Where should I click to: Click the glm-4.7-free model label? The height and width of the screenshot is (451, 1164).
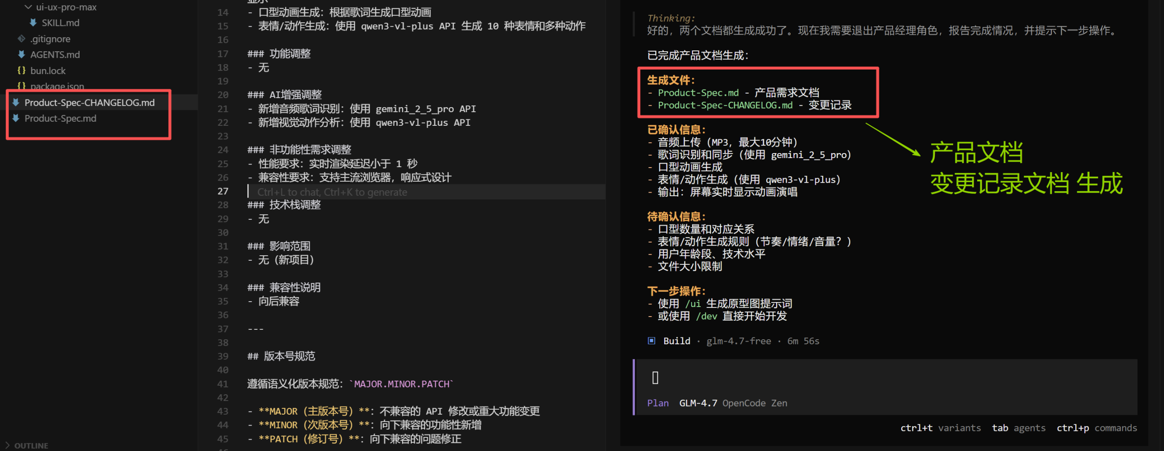[739, 341]
